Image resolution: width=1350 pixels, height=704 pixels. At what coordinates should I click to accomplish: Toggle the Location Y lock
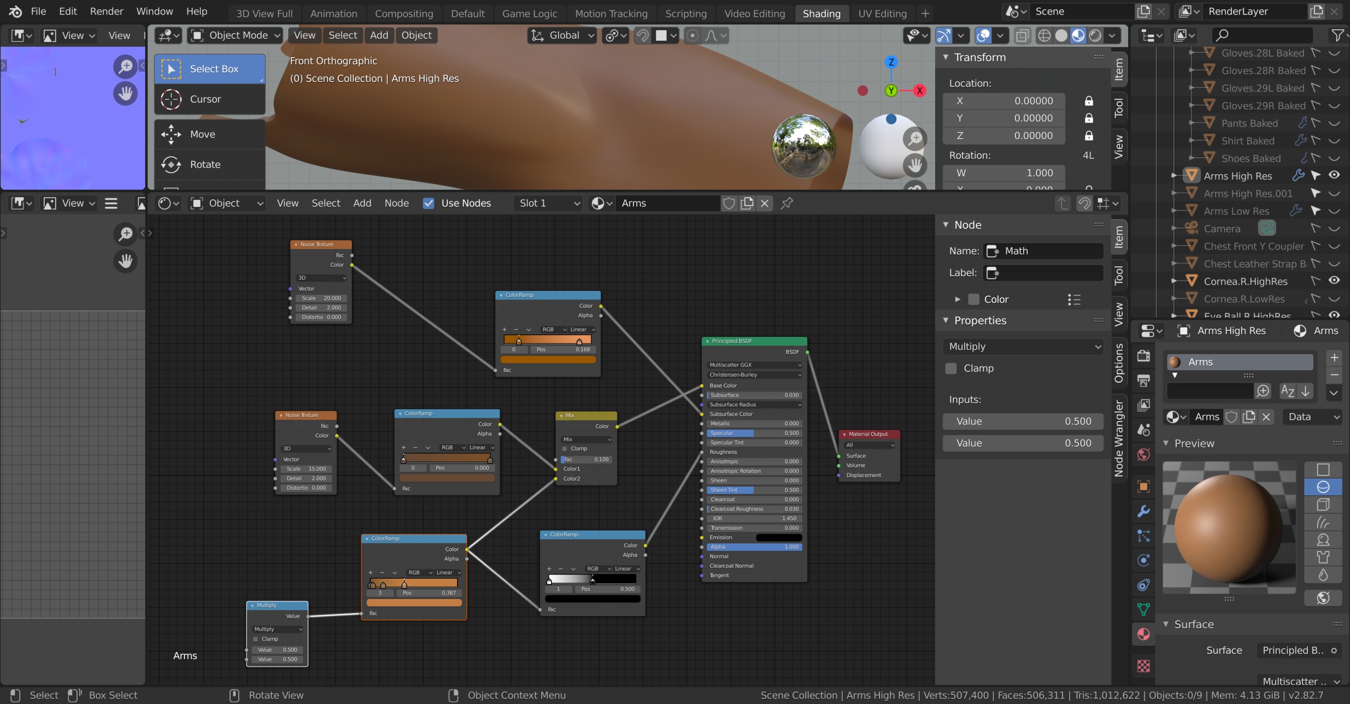coord(1088,118)
